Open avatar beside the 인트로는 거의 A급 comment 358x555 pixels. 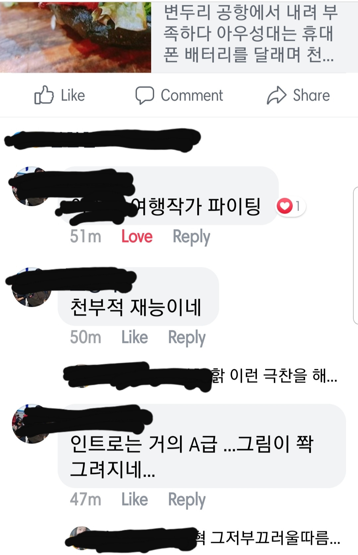click(x=31, y=424)
